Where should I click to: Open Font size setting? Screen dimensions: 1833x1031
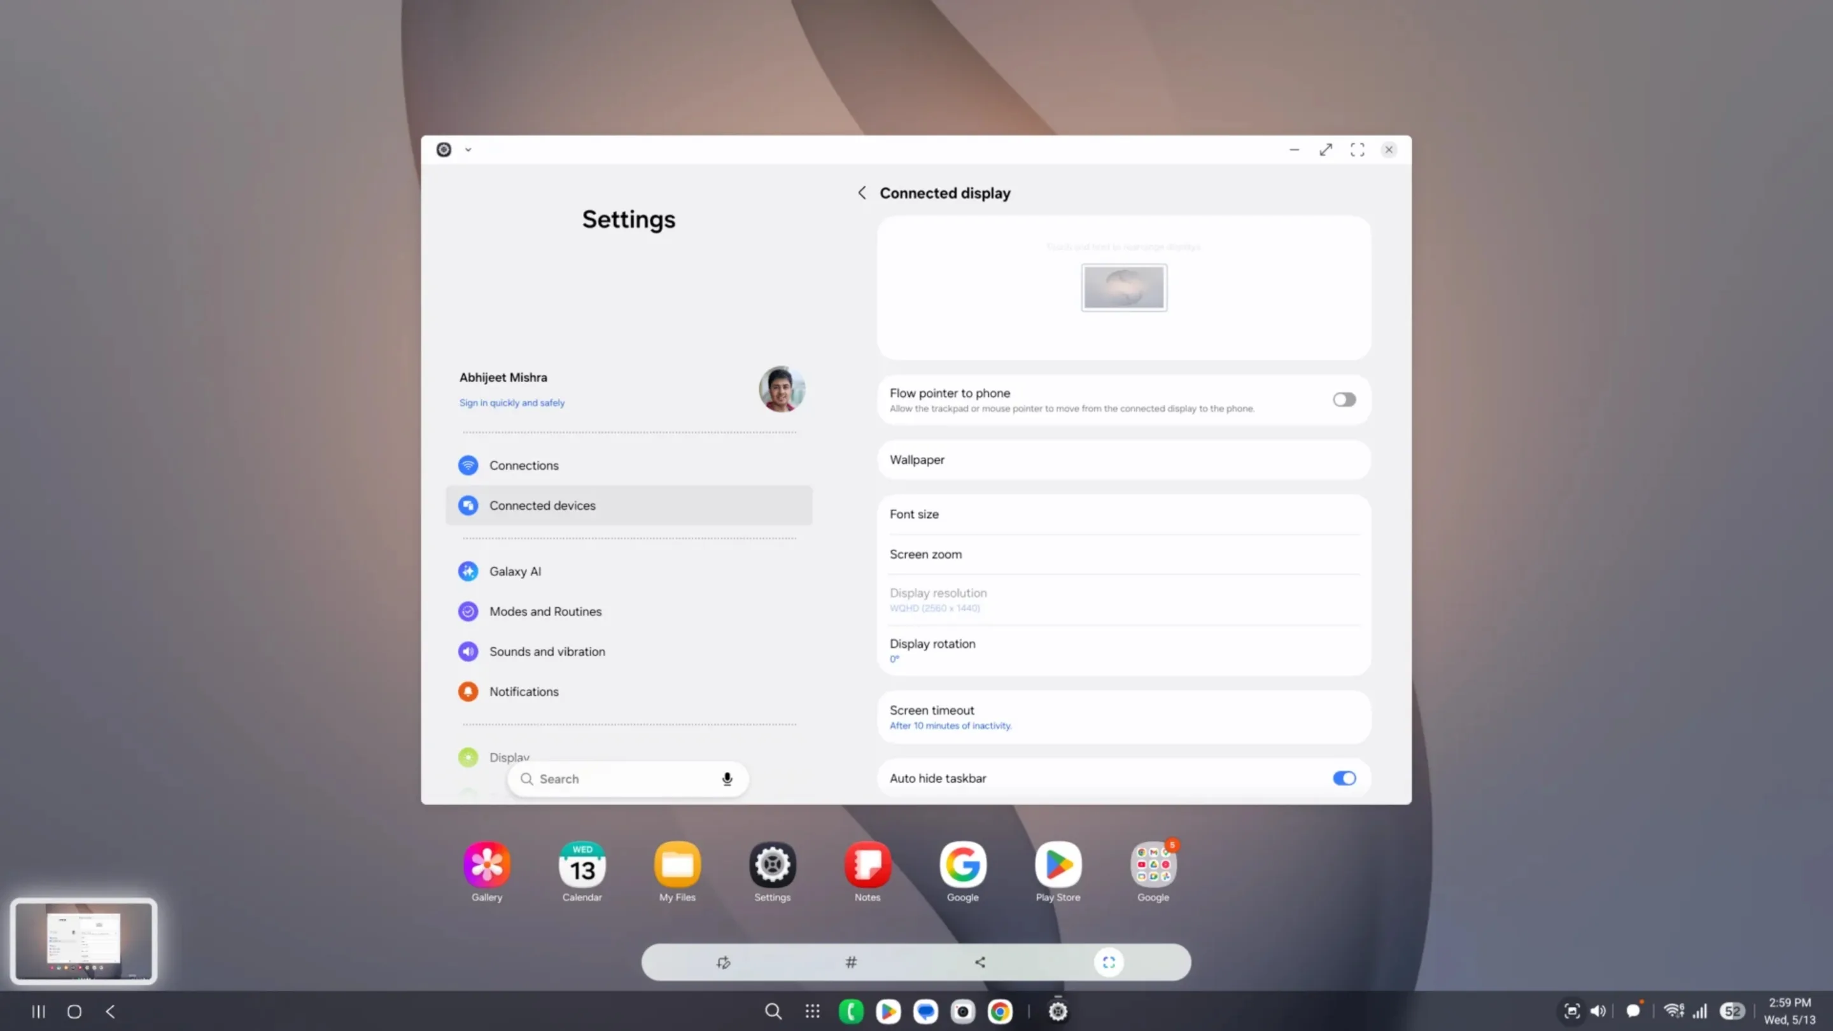pos(1124,514)
